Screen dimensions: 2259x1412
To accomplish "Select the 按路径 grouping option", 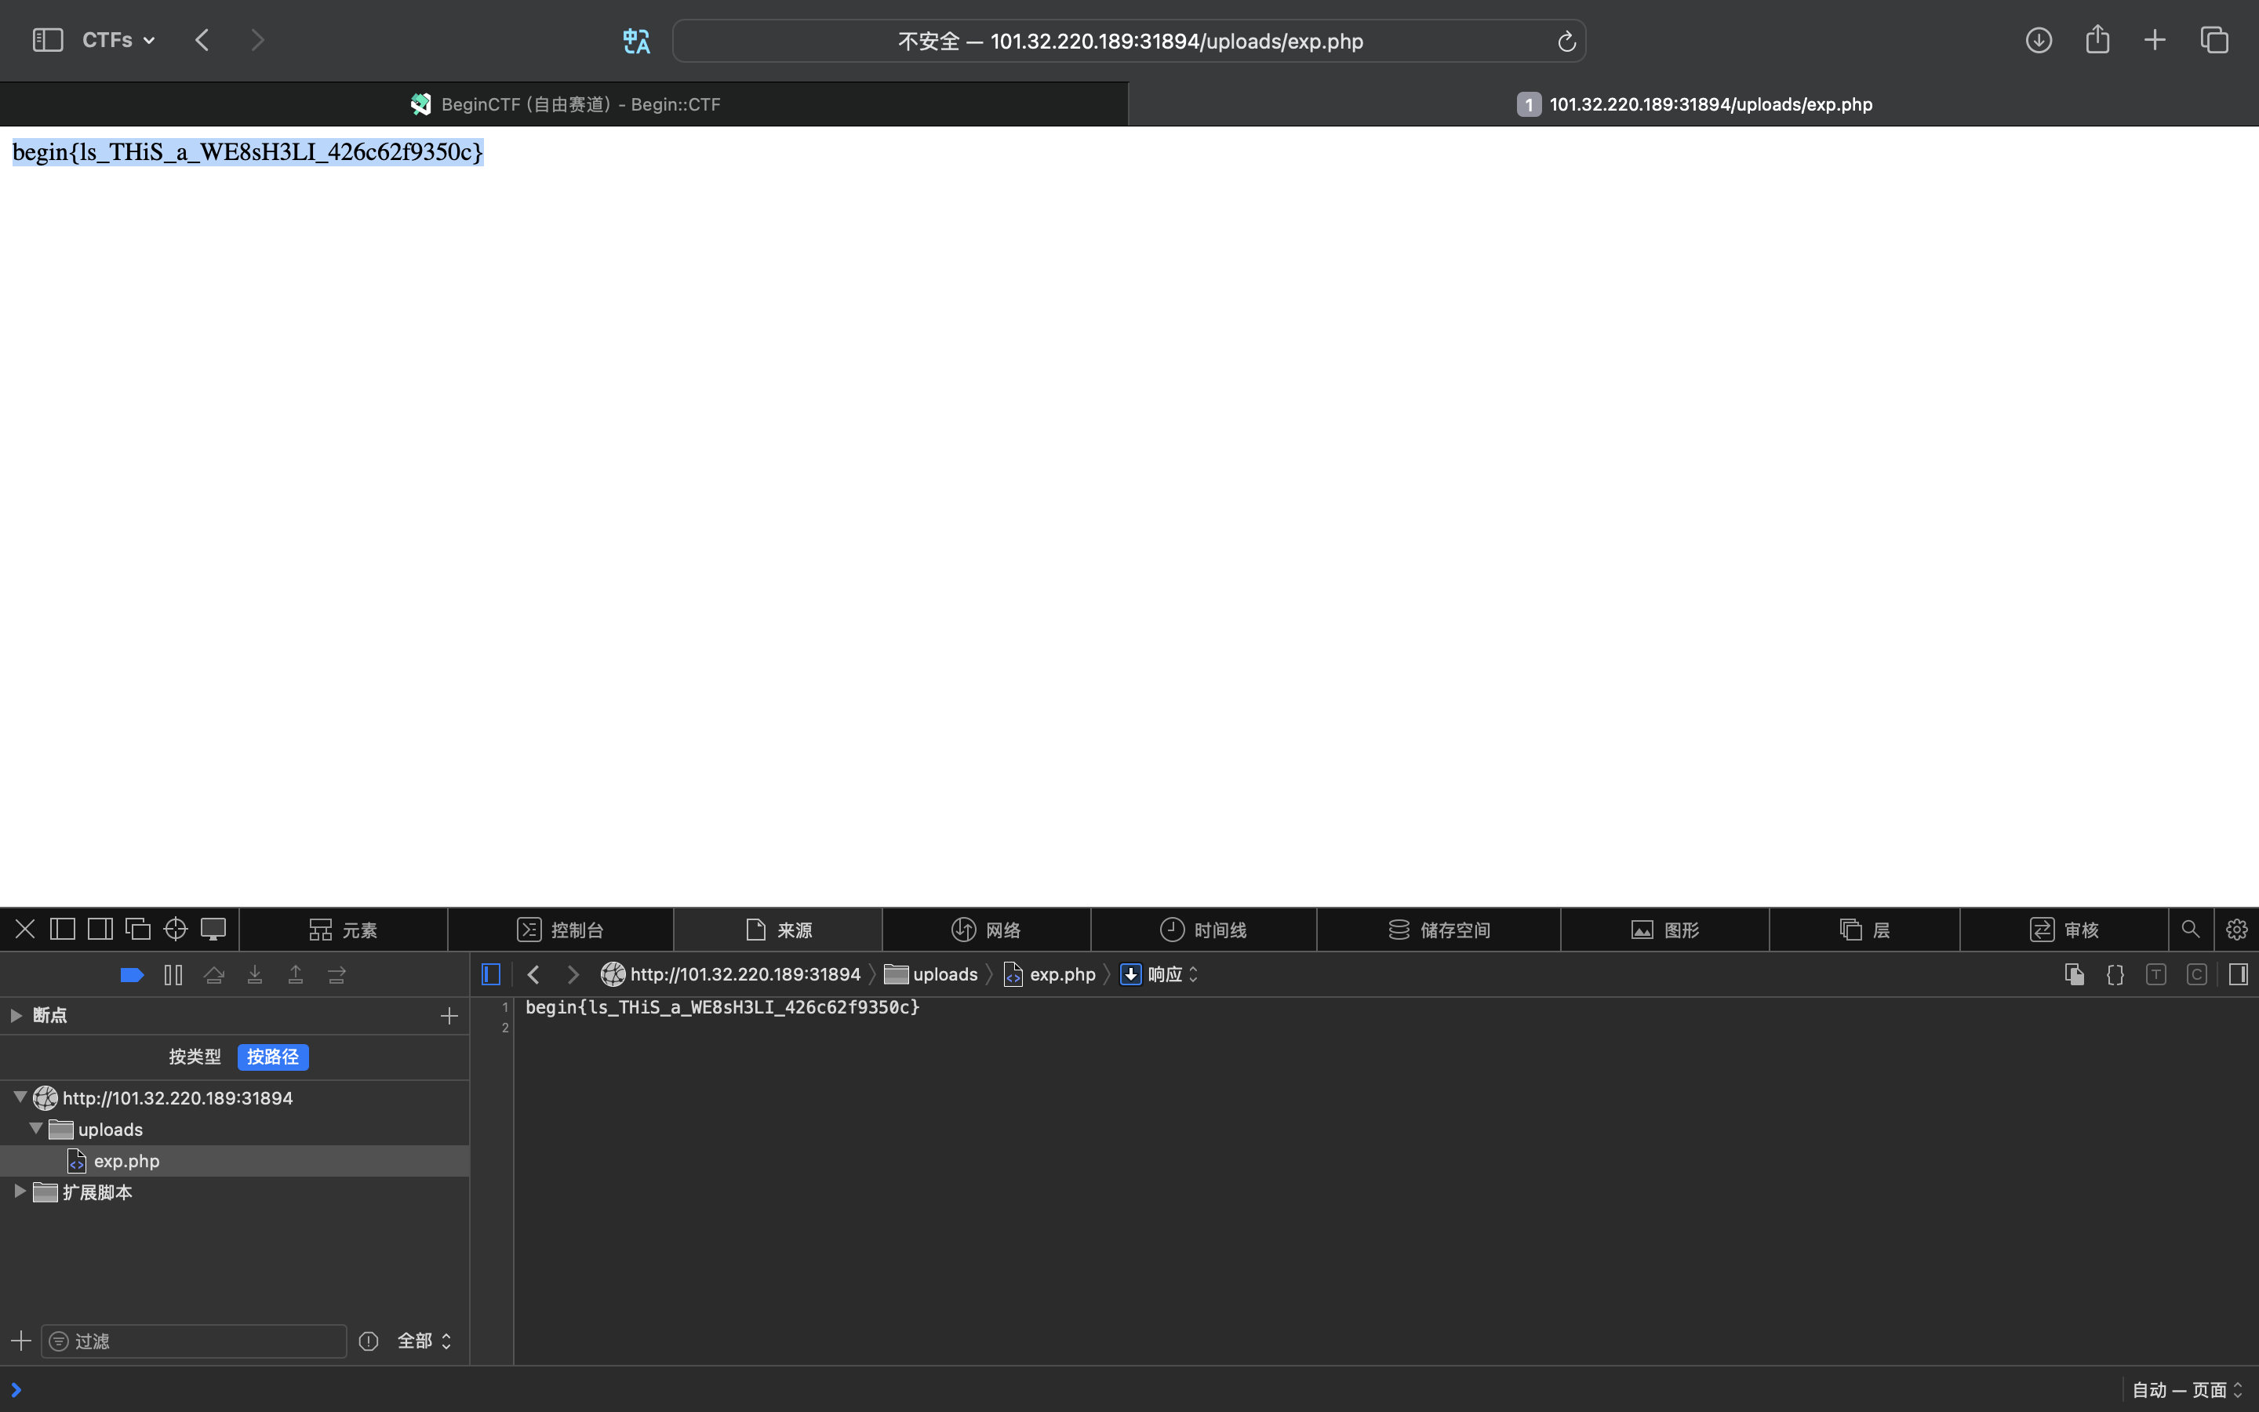I will tap(273, 1056).
